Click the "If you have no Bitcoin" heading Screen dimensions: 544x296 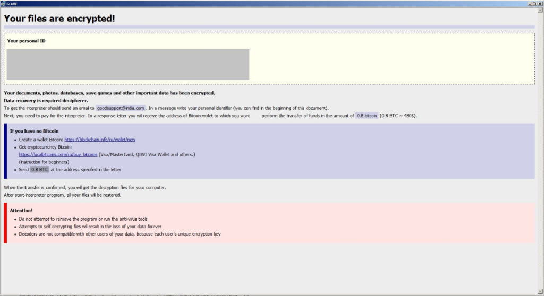tap(34, 131)
